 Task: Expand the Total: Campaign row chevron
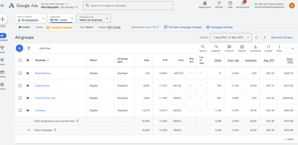coord(29,130)
